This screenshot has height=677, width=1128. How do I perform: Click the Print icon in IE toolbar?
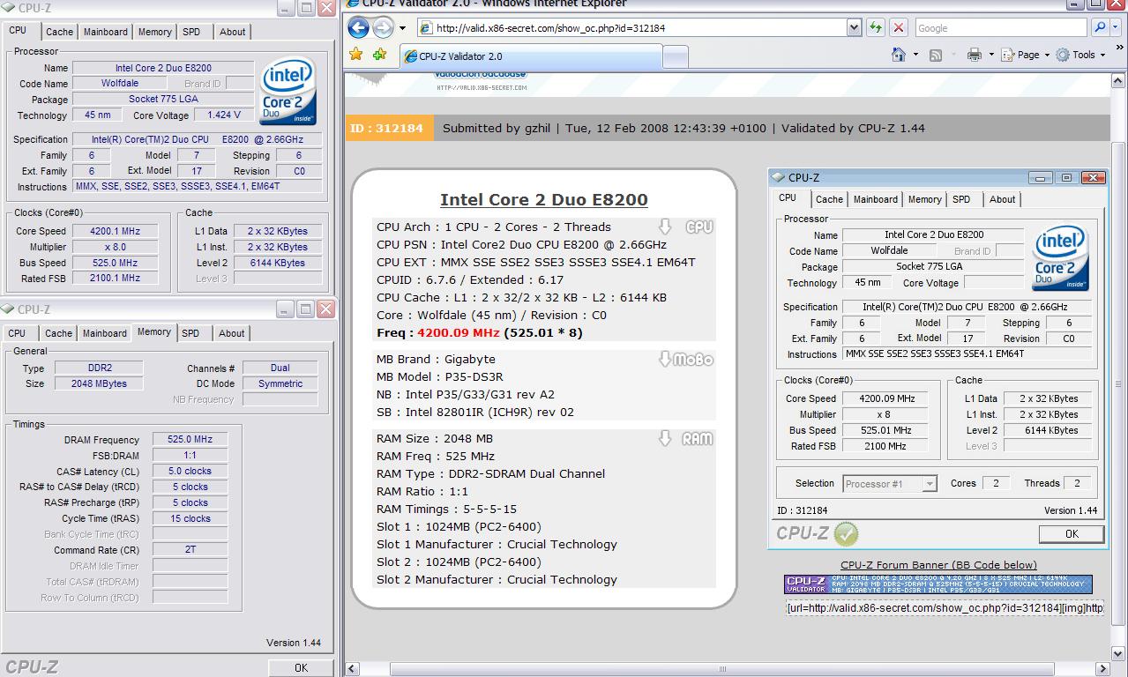click(x=974, y=55)
